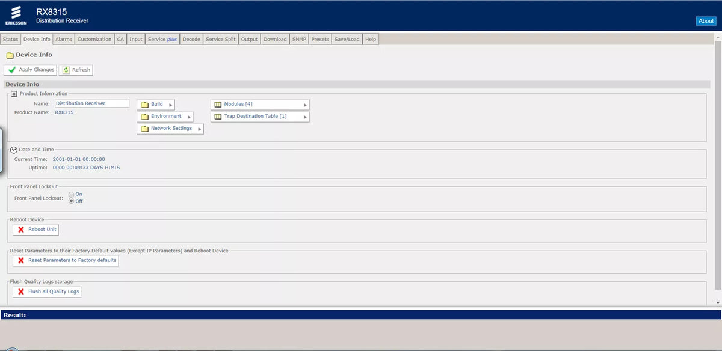The width and height of the screenshot is (722, 351).
Task: Go to the Input tab
Action: click(136, 39)
